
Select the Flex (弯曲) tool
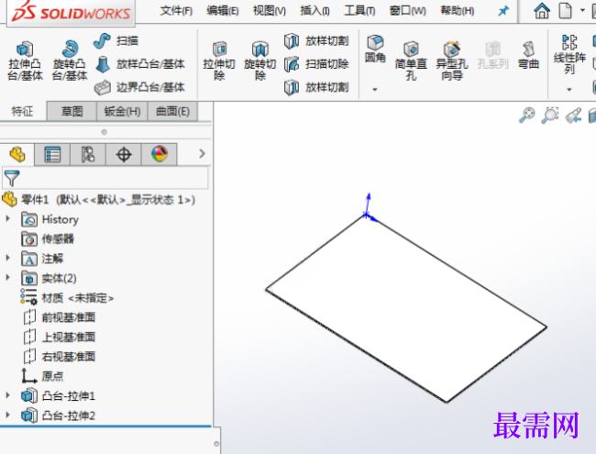529,56
